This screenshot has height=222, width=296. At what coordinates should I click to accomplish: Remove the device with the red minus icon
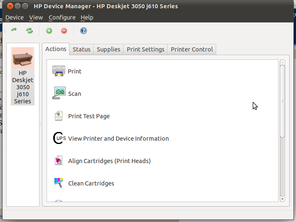[x=64, y=31]
